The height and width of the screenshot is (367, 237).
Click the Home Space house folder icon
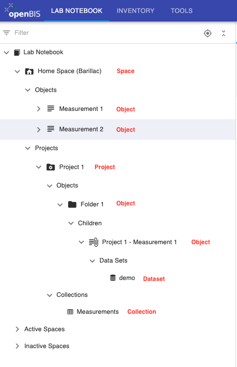pyautogui.click(x=29, y=71)
